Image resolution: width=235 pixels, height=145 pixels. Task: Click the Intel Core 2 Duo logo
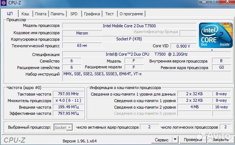pos(216,35)
